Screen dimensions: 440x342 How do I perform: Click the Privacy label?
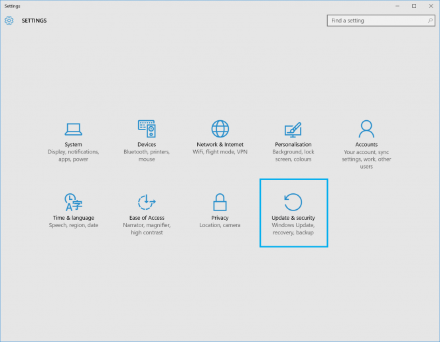(220, 218)
